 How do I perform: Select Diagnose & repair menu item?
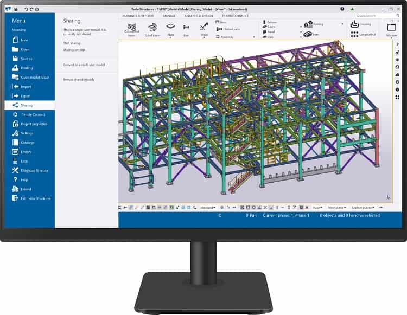coord(34,170)
